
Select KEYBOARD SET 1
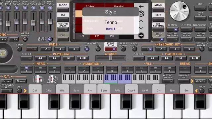[x=147, y=49]
